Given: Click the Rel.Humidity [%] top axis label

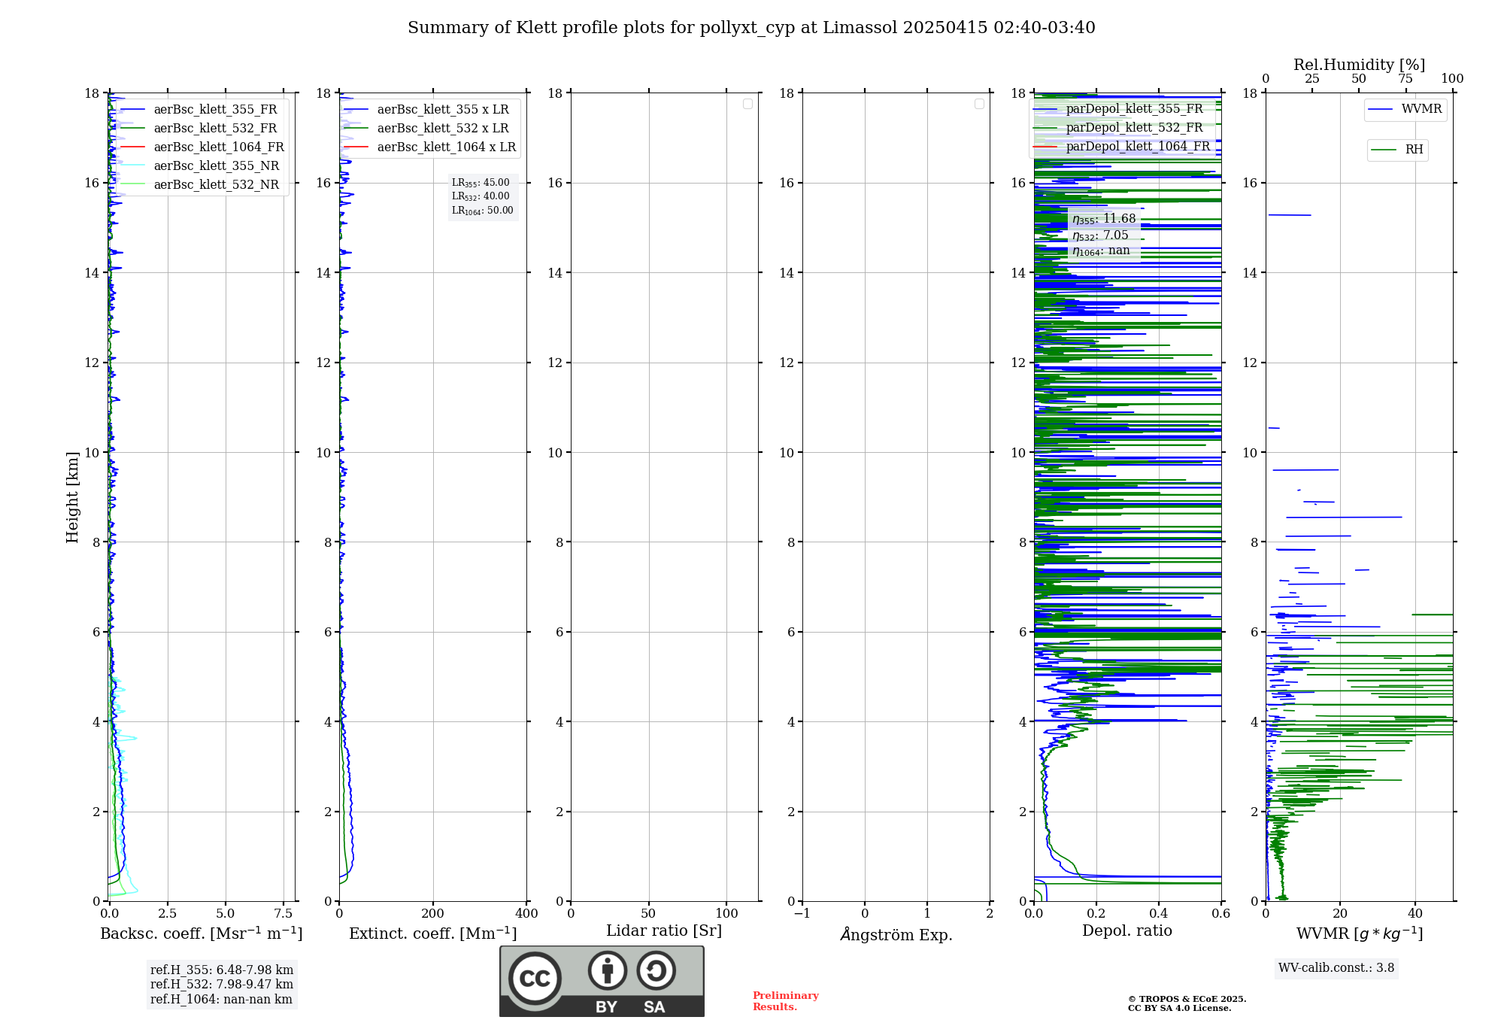Looking at the screenshot, I should pos(1359,65).
